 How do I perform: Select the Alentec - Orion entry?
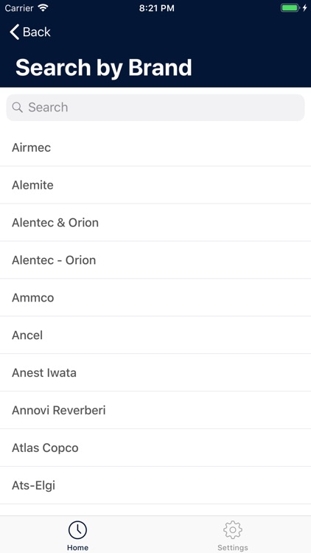(x=155, y=260)
